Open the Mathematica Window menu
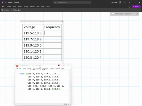Viewport: 142px width, 106px height. (58, 68)
